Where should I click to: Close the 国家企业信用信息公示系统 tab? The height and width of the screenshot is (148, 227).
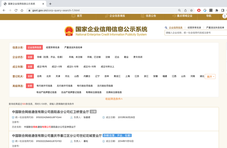(x=43, y=4)
